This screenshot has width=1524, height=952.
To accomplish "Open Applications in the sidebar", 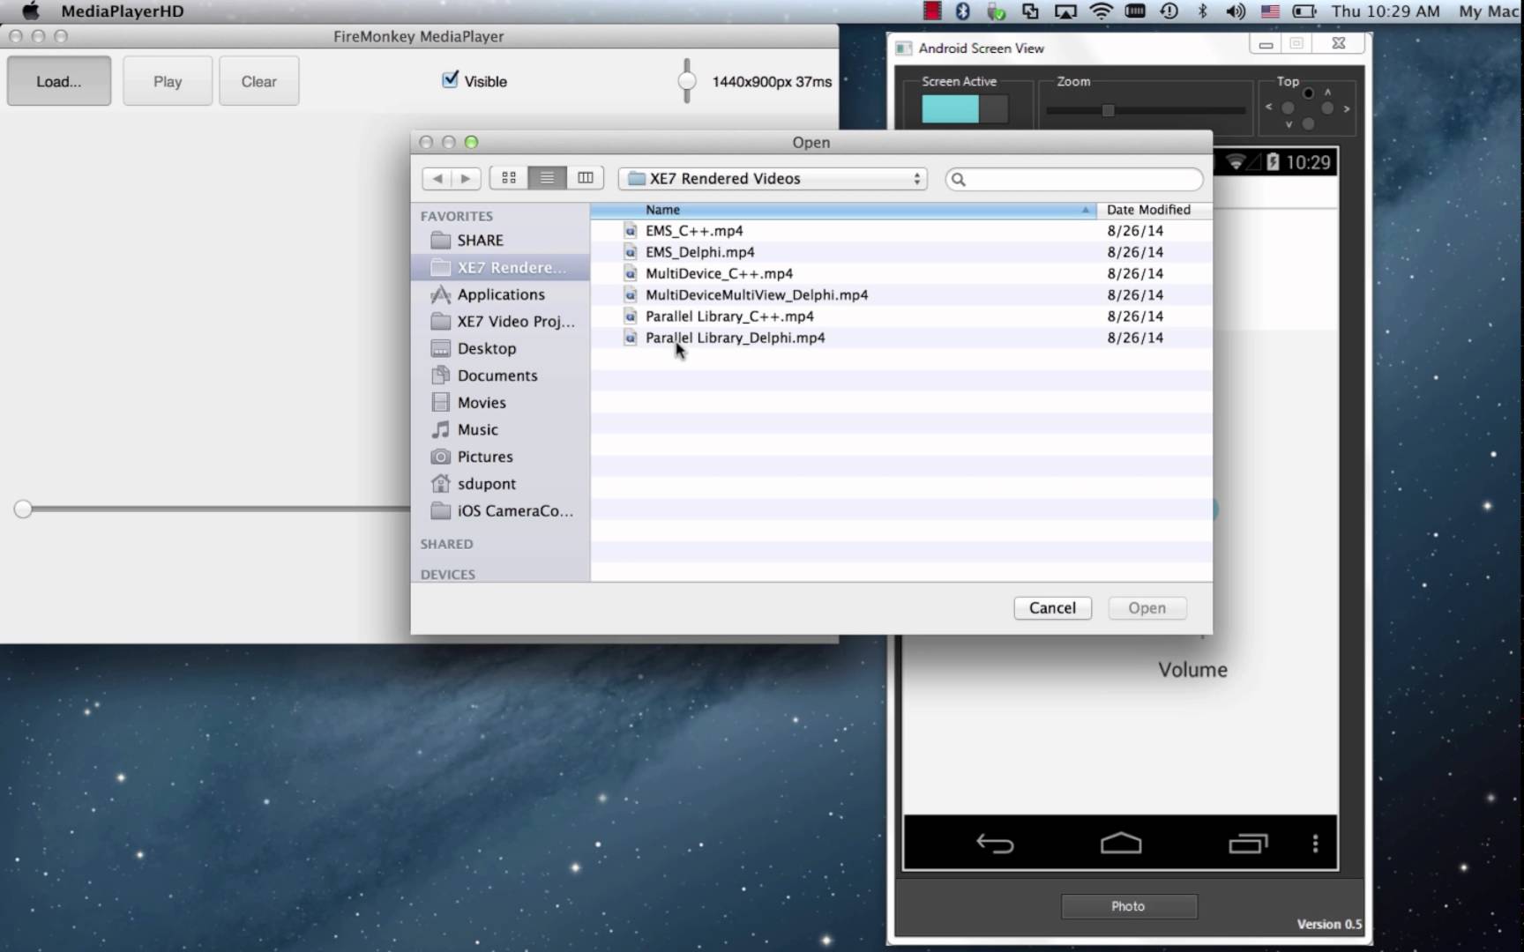I will (x=500, y=294).
